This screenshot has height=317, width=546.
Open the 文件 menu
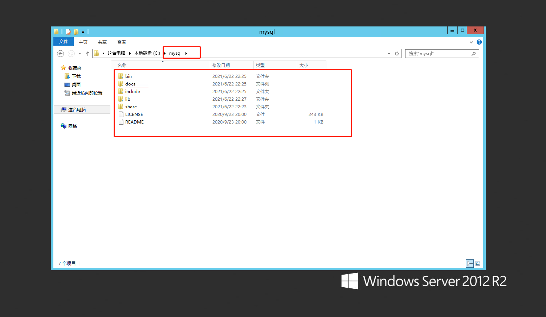(x=63, y=41)
